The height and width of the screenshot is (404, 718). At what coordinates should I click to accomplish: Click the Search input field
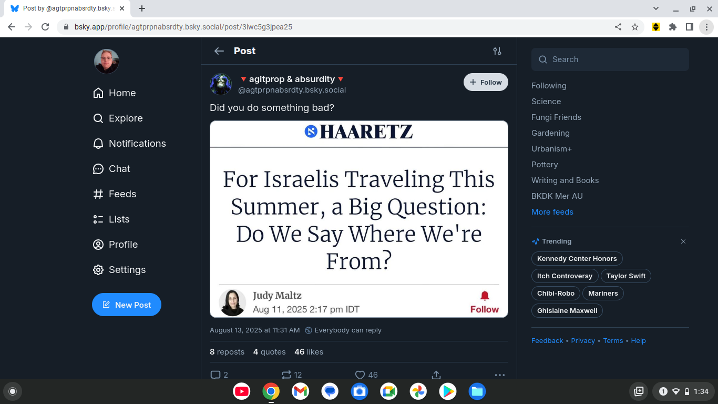pos(610,59)
